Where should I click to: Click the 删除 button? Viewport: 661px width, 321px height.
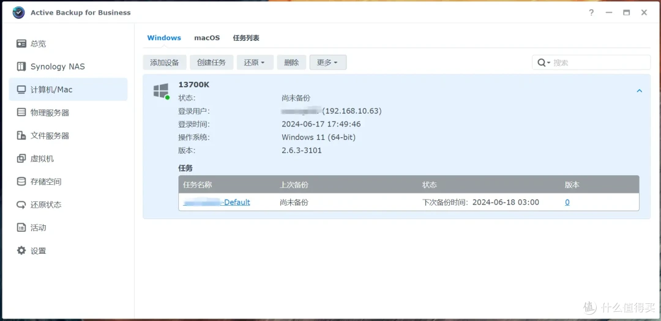click(x=291, y=63)
